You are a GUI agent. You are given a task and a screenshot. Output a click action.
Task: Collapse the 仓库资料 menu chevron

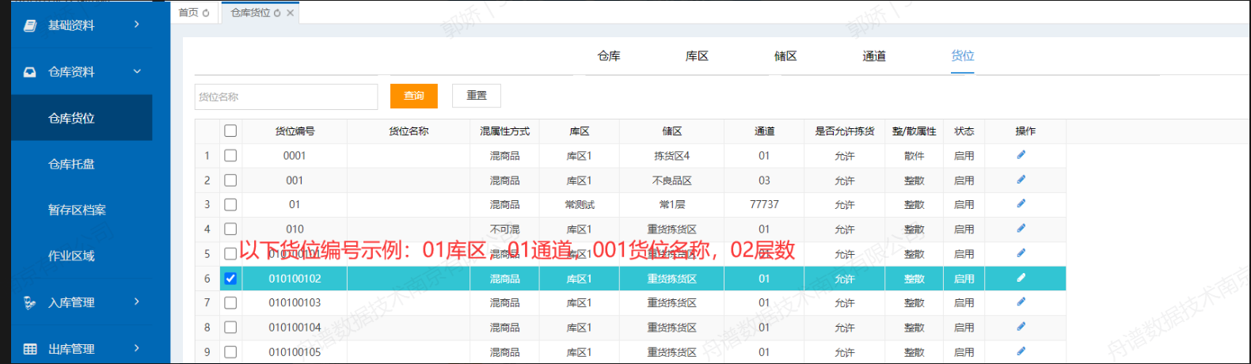coord(137,71)
